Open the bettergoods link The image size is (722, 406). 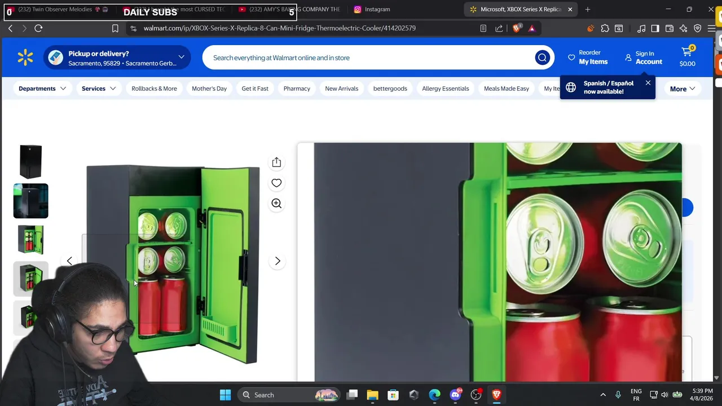[x=390, y=89]
